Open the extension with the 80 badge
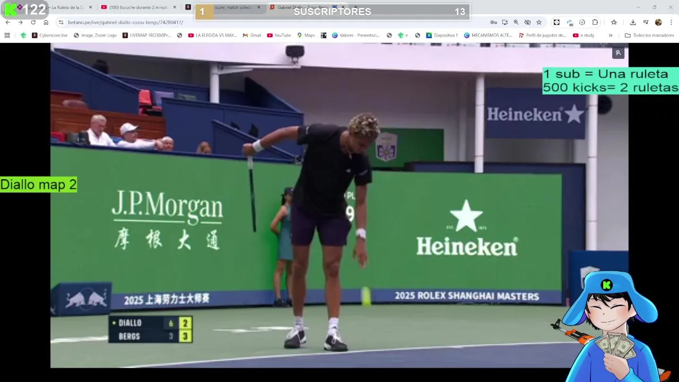This screenshot has height=382, width=679. click(570, 22)
